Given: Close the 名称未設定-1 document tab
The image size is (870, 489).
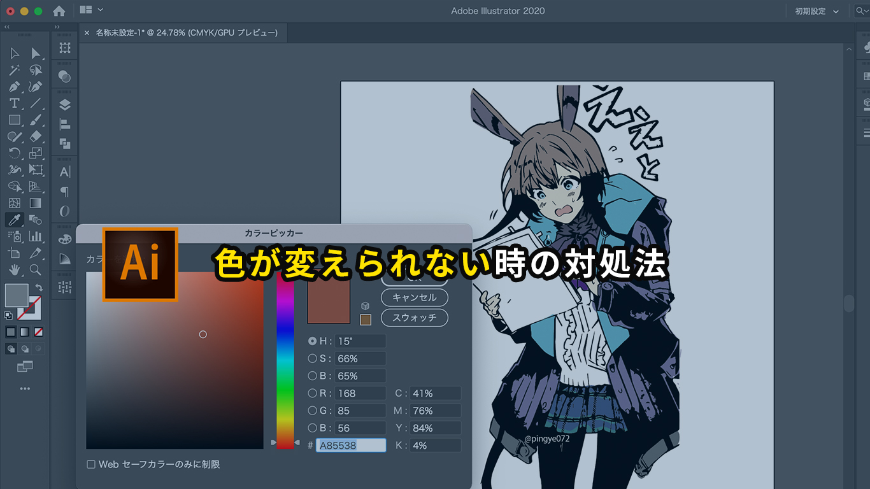Looking at the screenshot, I should pos(87,32).
